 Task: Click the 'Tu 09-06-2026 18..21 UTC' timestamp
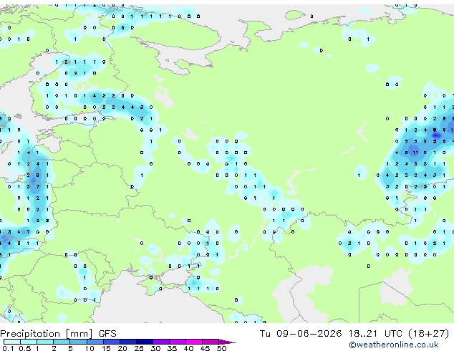pos(331,334)
